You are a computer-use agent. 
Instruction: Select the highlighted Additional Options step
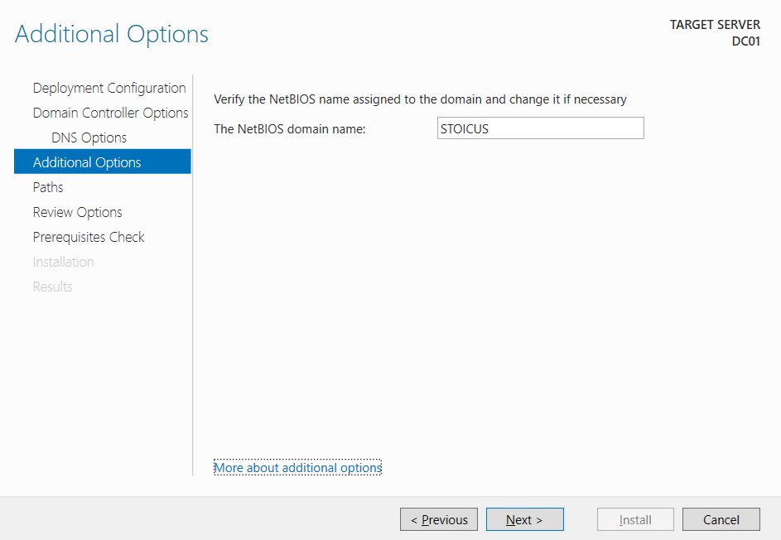point(87,162)
